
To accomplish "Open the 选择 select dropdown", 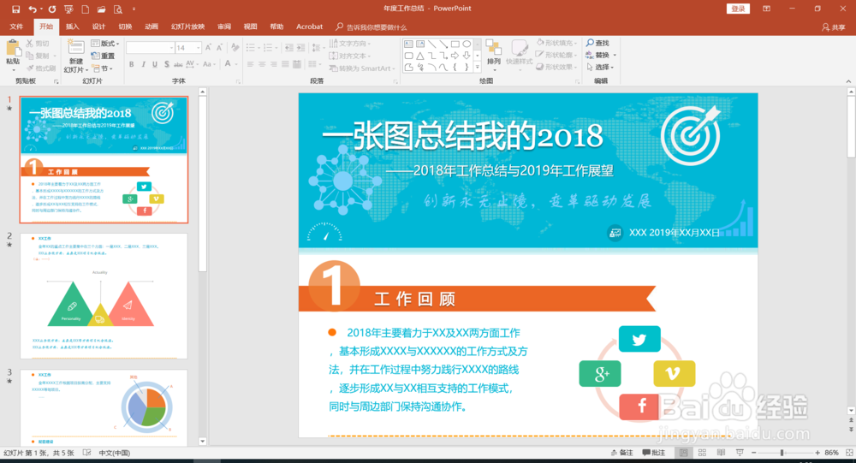I will click(x=600, y=67).
